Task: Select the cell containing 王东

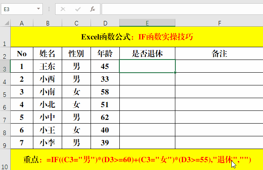Action: tap(48, 66)
